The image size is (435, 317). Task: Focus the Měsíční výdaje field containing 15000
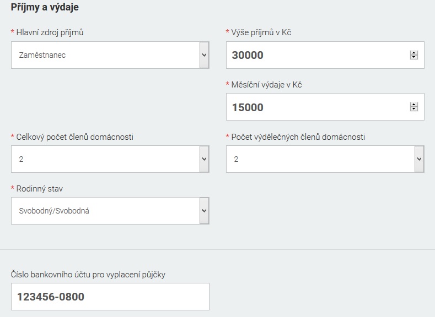pos(325,107)
